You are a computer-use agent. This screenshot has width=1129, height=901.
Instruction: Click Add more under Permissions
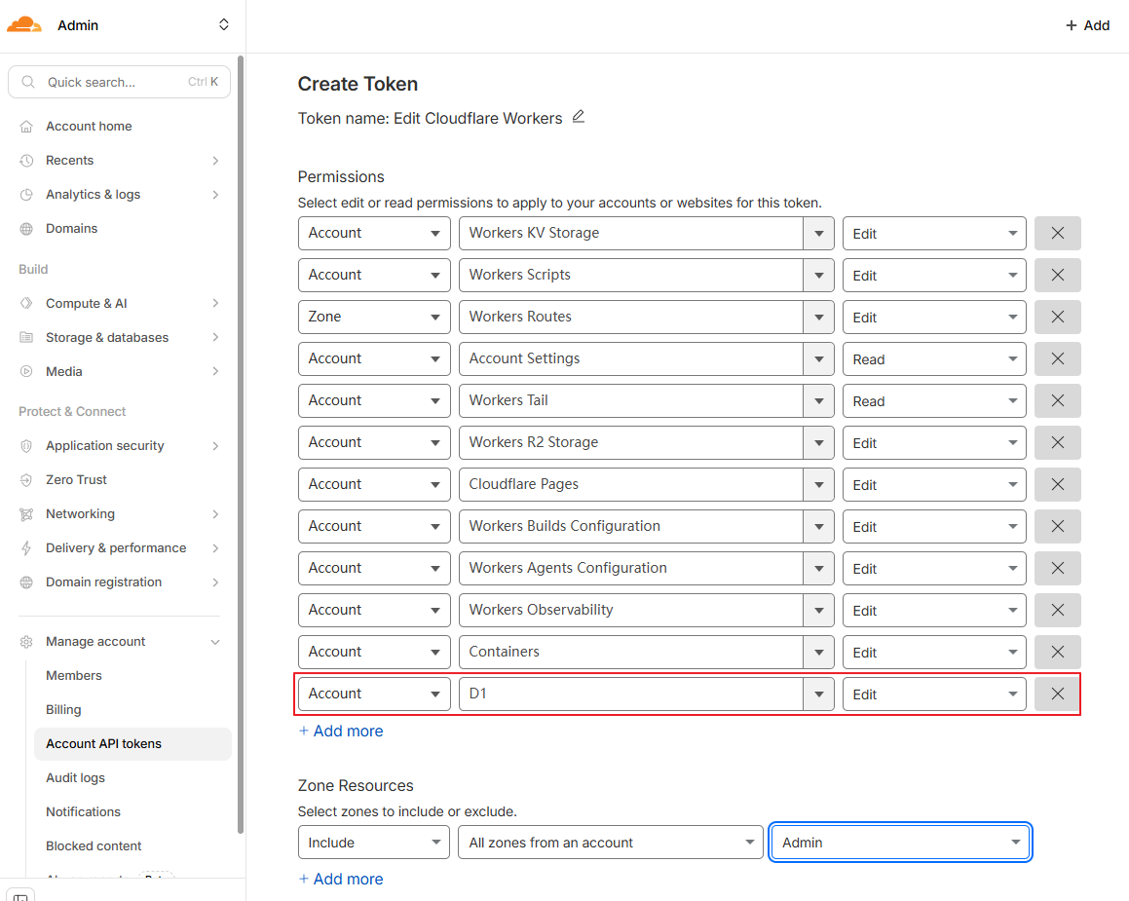[341, 732]
